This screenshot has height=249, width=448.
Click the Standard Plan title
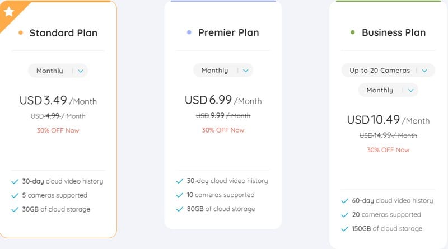63,33
